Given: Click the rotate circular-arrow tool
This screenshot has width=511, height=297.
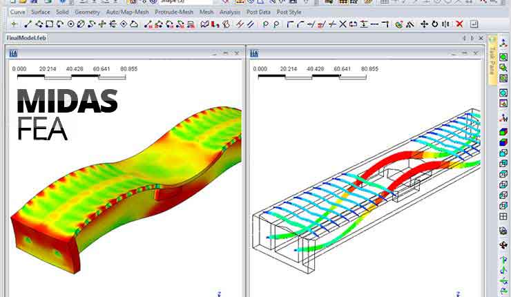Looking at the screenshot, I should pyautogui.click(x=435, y=24).
